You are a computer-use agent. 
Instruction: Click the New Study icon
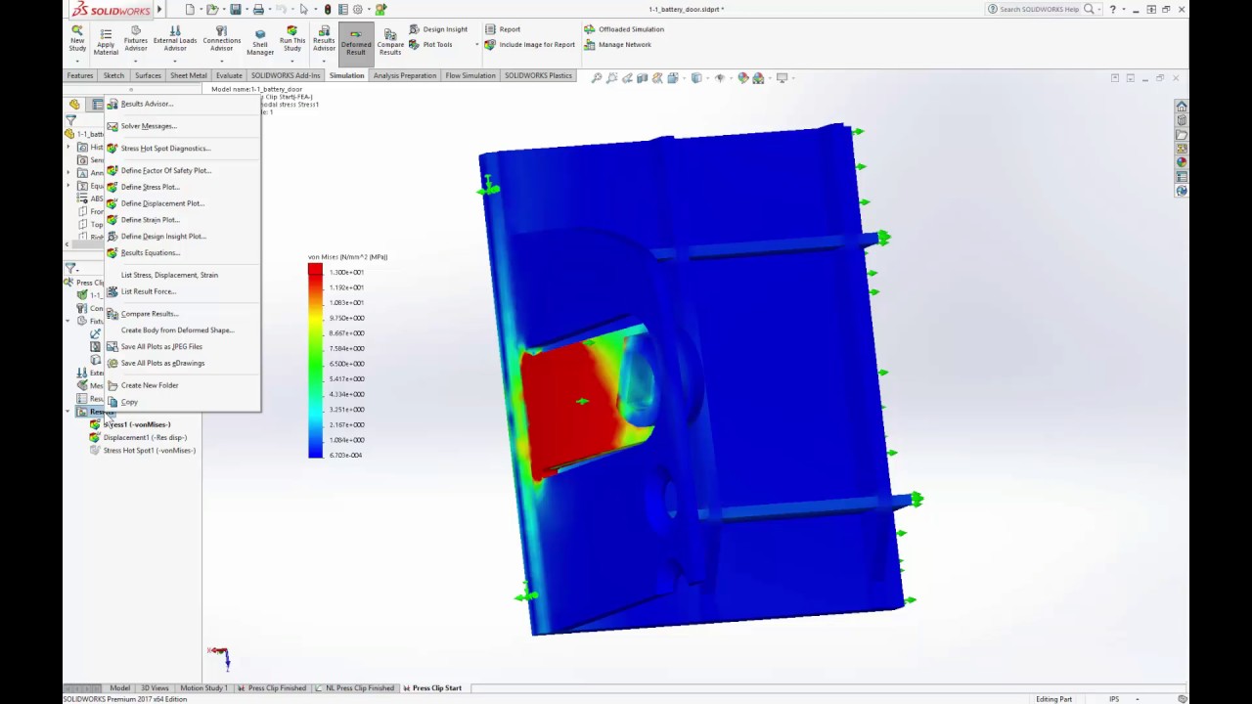coord(77,38)
